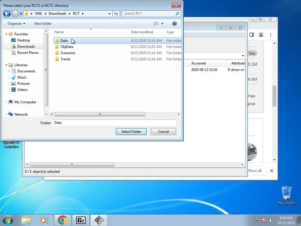Open the network tray icon
The height and width of the screenshot is (226, 301).
[257, 220]
